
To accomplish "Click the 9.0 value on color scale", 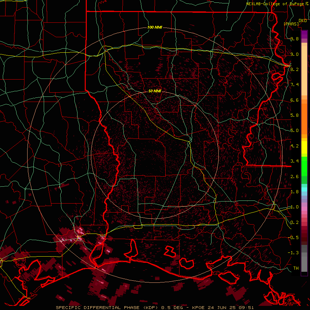I will pyautogui.click(x=294, y=54).
